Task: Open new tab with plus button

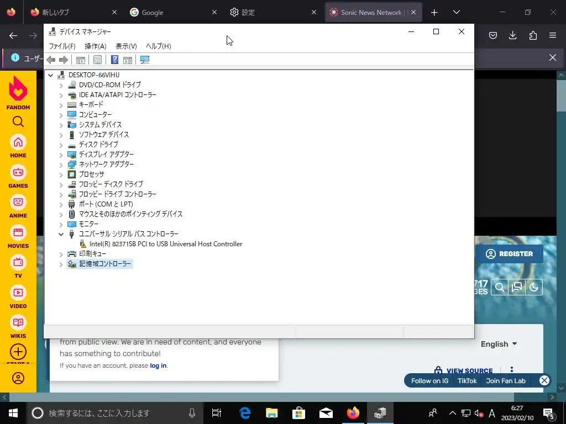Action: tap(434, 12)
